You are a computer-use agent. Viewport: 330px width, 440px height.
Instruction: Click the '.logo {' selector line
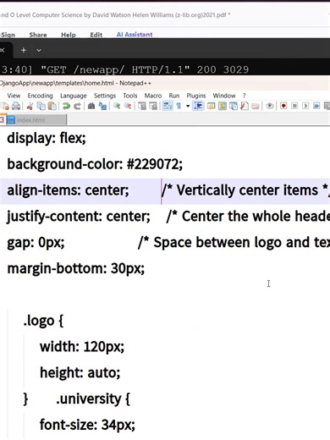[43, 321]
